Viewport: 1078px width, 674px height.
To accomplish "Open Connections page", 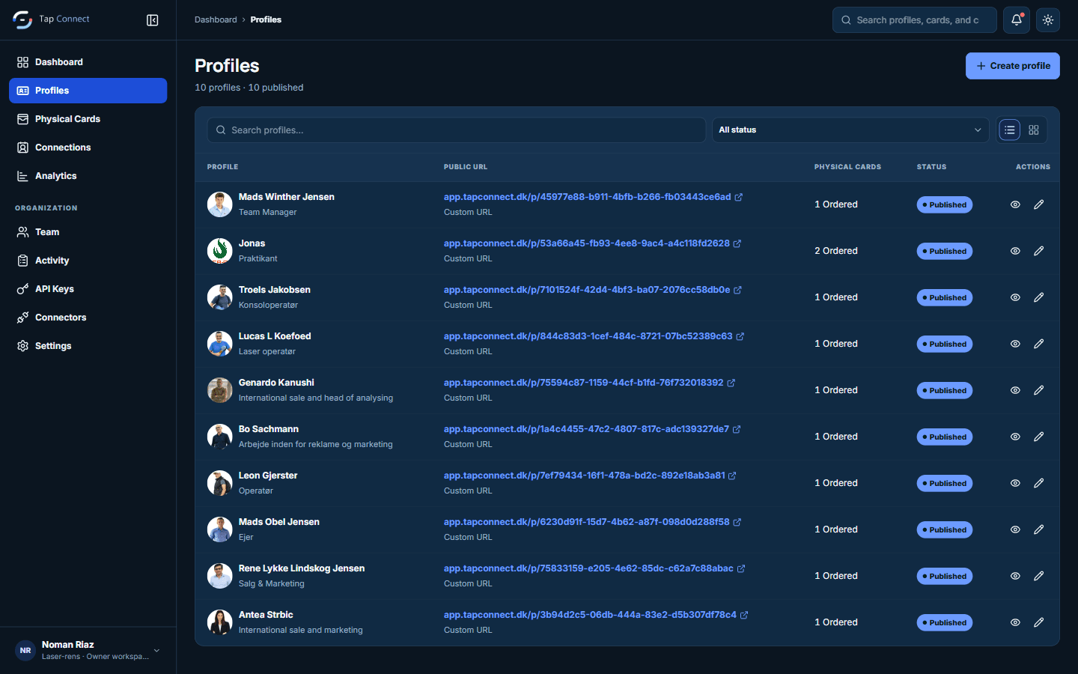I will pos(88,148).
